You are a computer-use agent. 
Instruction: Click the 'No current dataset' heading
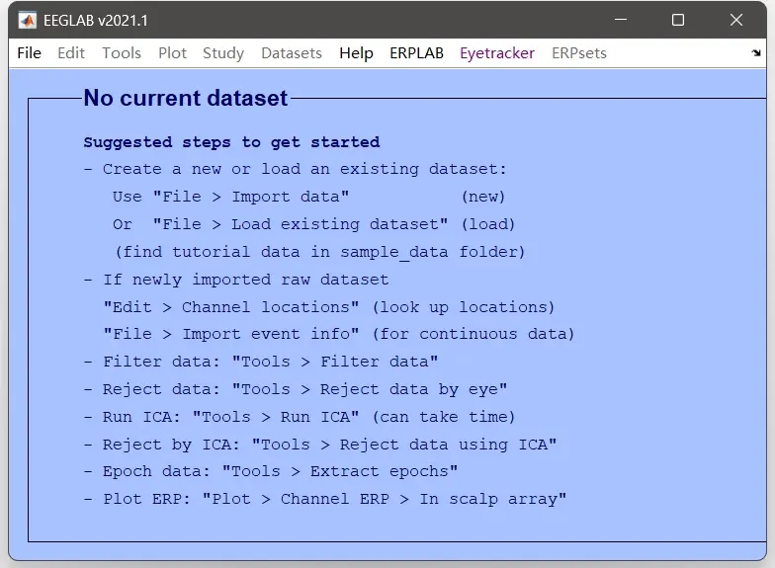point(186,98)
